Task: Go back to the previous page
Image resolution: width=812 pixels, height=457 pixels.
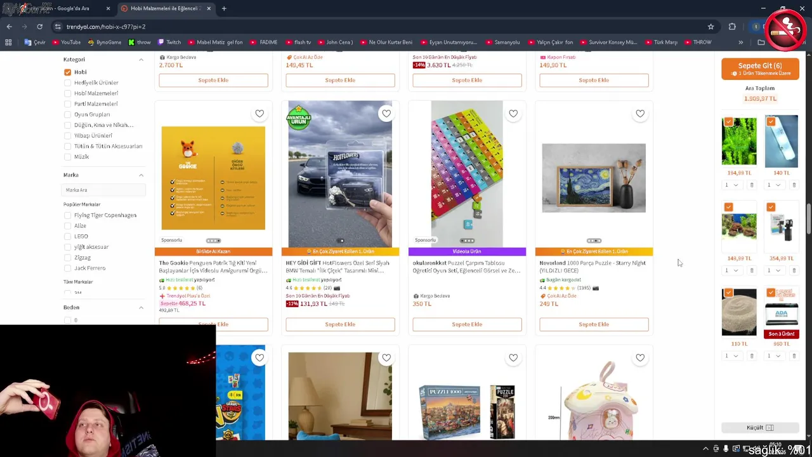Action: pos(9,27)
